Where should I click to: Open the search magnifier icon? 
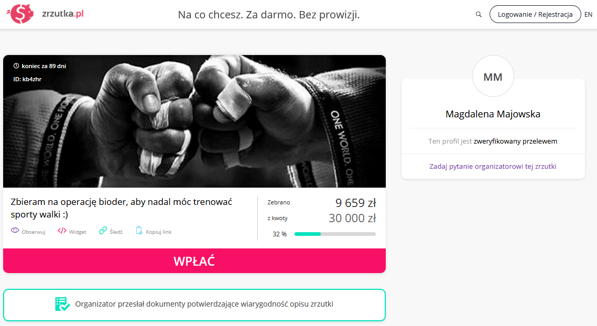[479, 15]
